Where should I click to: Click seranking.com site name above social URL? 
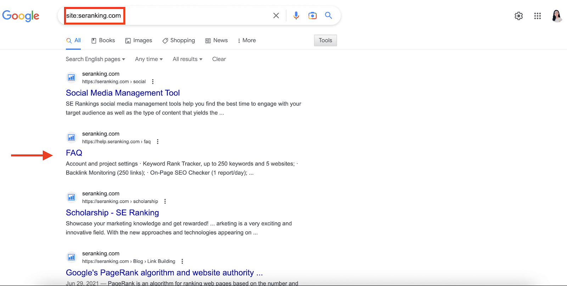(101, 74)
